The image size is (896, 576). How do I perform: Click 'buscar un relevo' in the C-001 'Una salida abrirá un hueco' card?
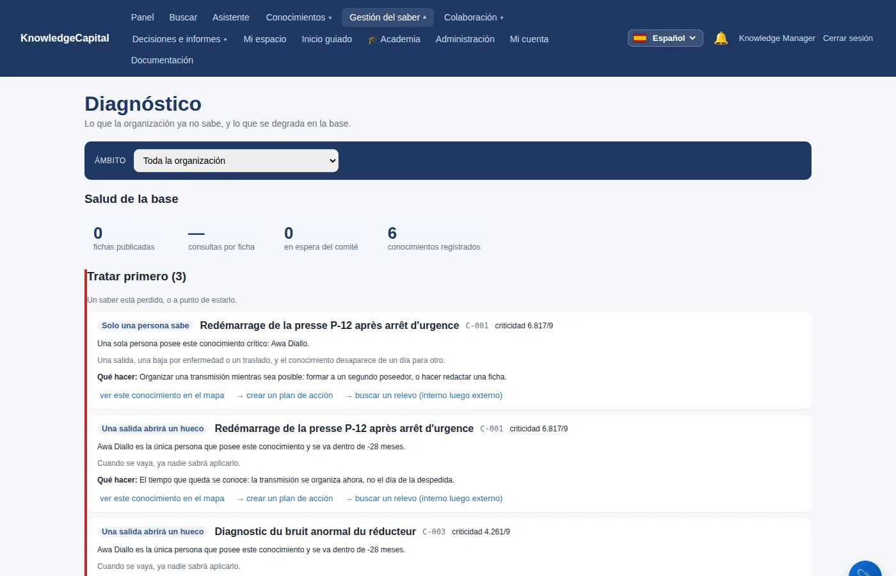pos(424,499)
